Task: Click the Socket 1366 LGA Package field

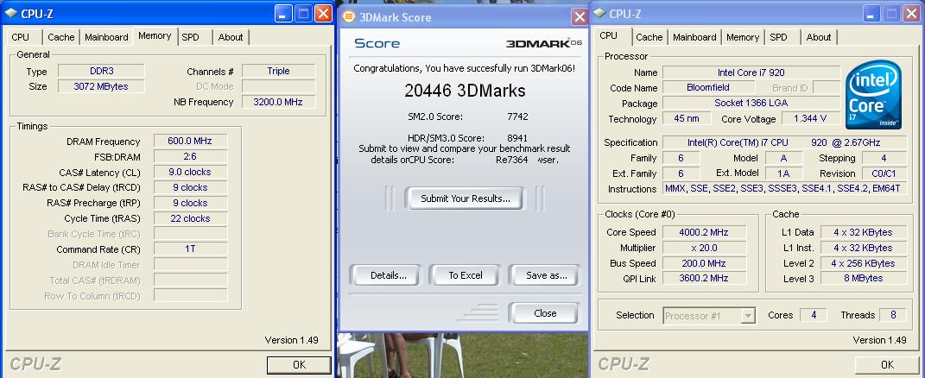Action: [x=751, y=104]
